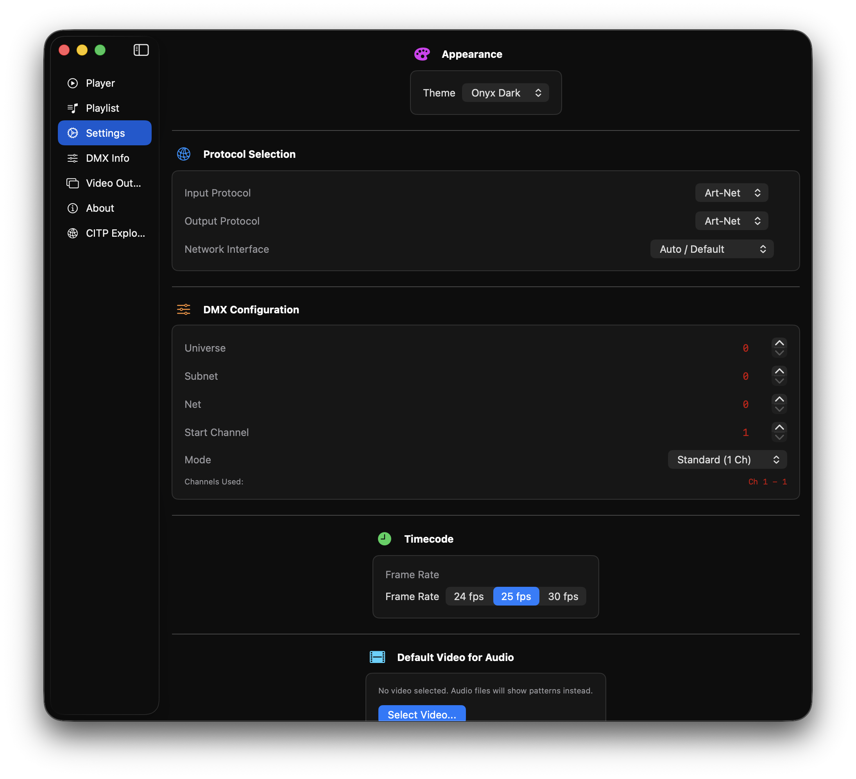Open the Theme Onyx Dark dropdown
Viewport: 856px width, 779px height.
505,93
